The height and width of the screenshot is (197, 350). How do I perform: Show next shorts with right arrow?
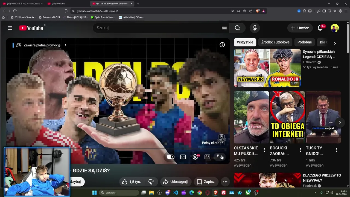pyautogui.click(x=340, y=123)
